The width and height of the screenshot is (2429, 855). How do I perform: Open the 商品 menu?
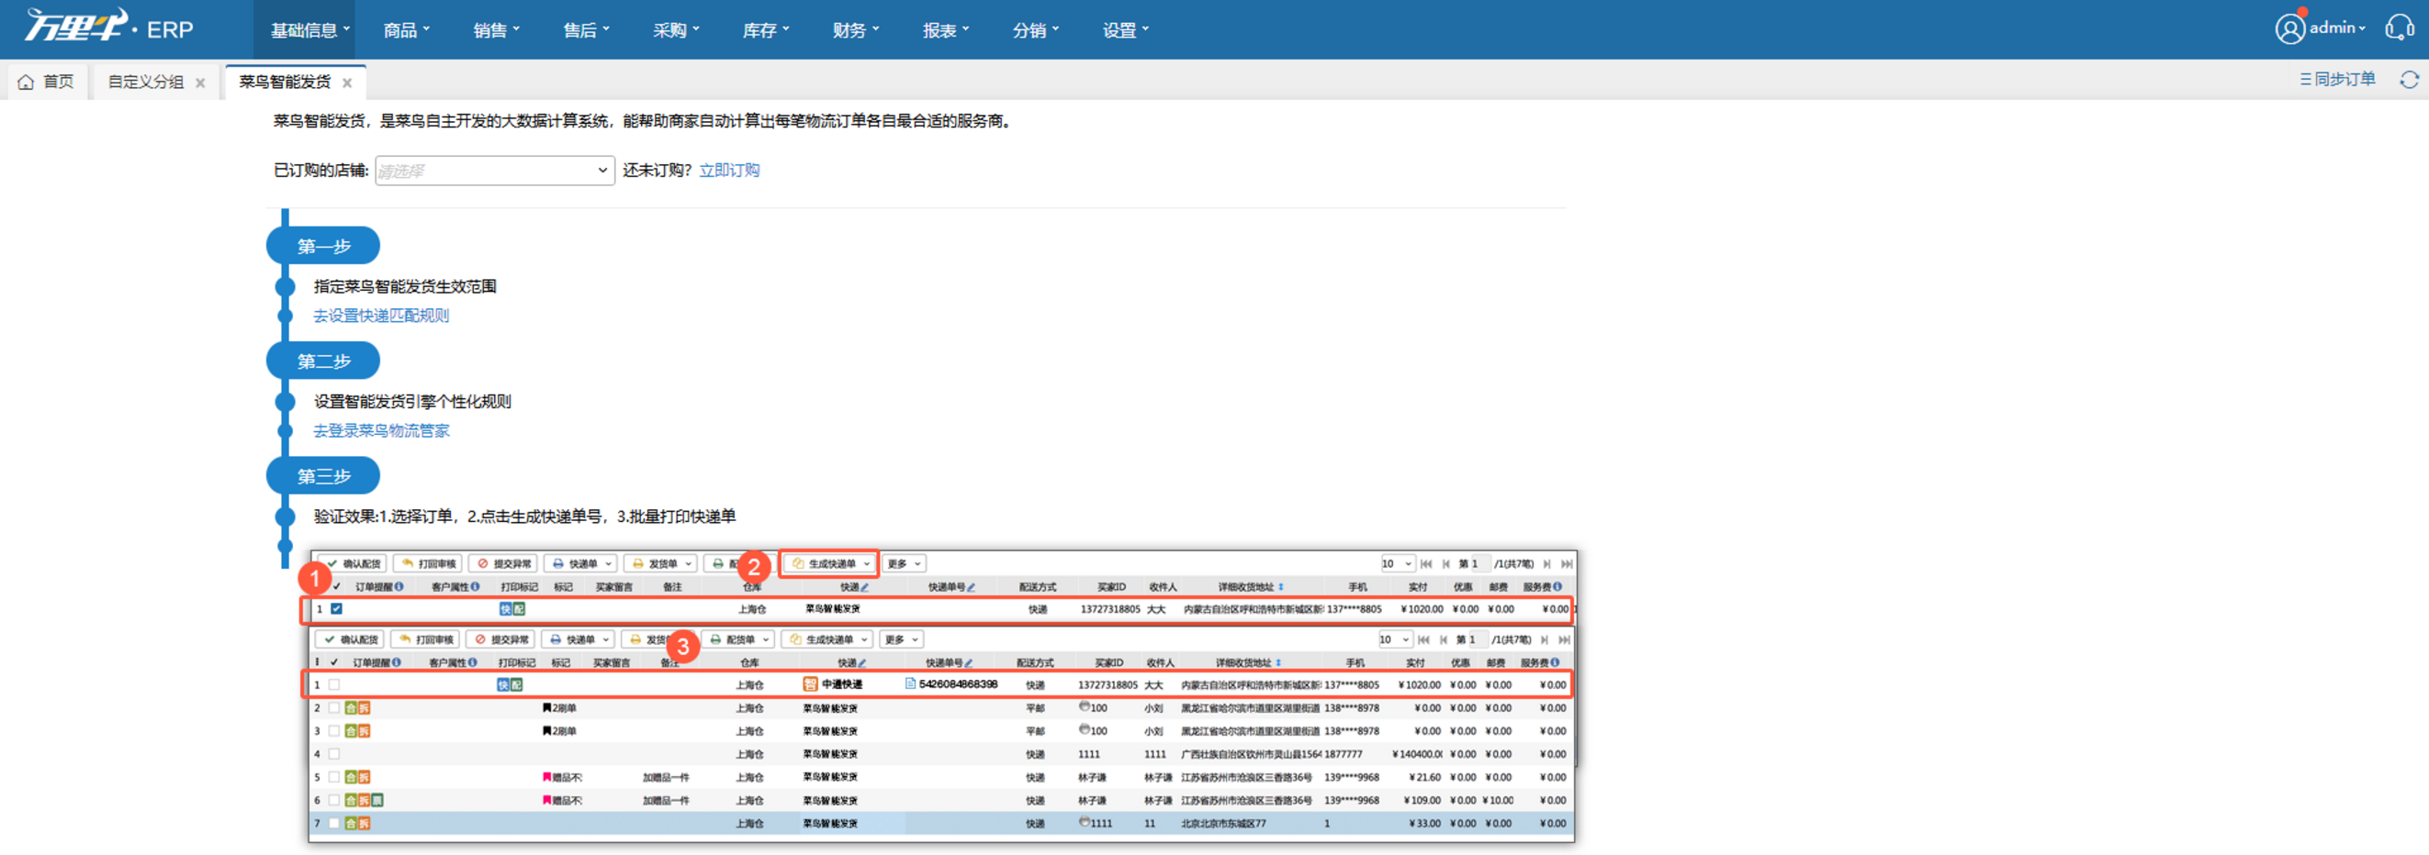[407, 30]
